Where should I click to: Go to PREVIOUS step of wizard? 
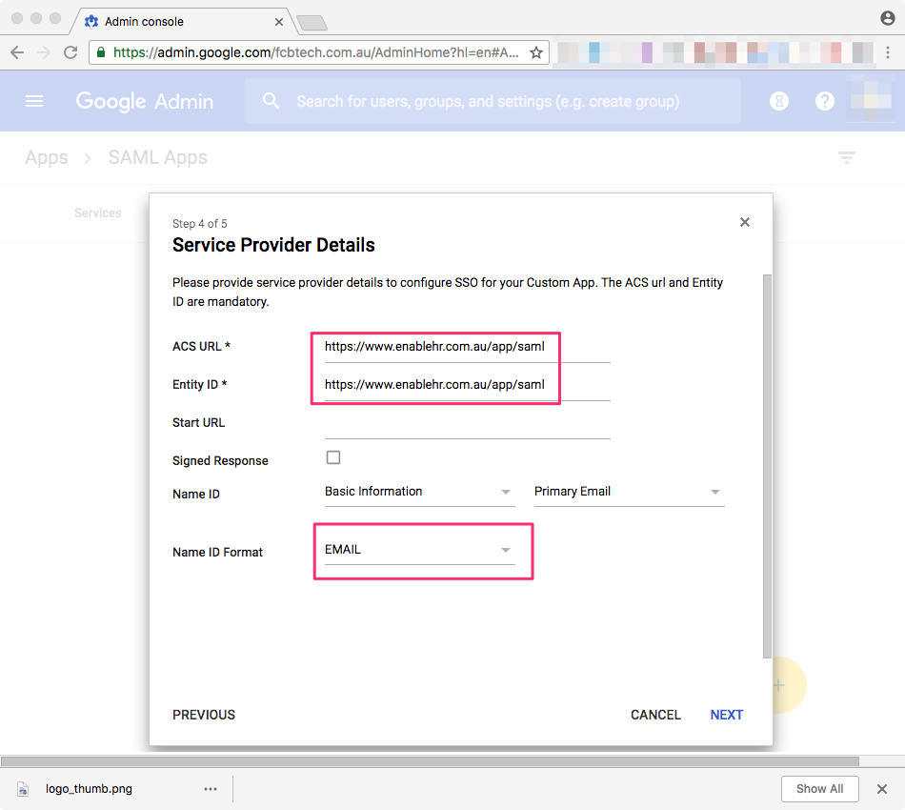click(204, 715)
